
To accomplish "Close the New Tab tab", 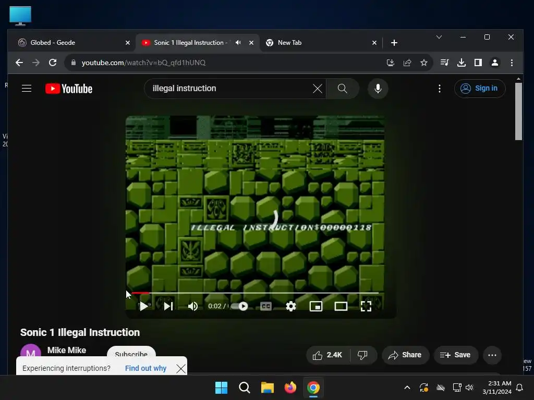I will (374, 43).
